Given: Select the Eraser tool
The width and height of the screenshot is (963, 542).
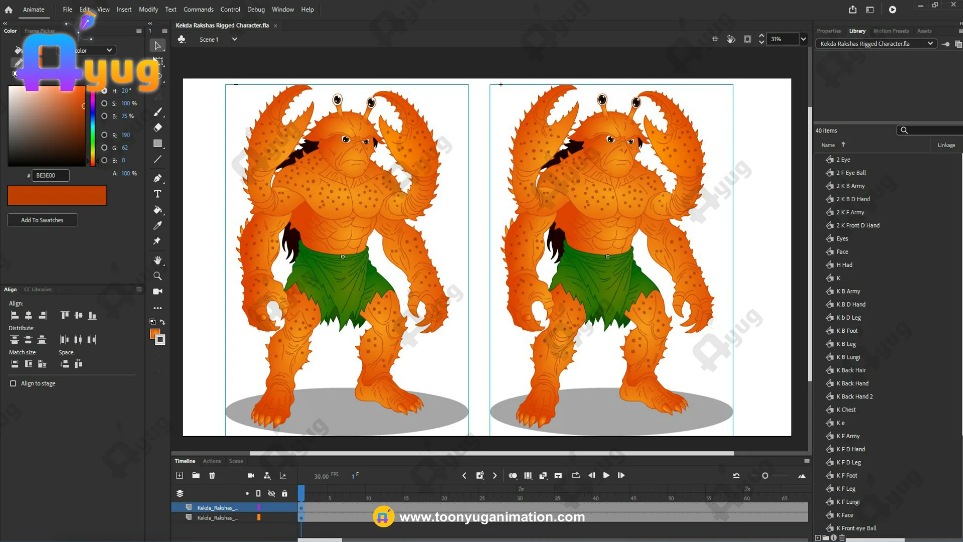Looking at the screenshot, I should (x=157, y=127).
